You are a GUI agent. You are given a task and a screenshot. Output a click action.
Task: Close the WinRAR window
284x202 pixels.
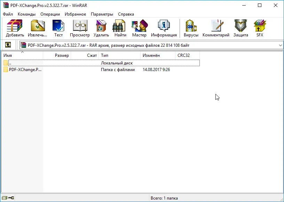click(276, 5)
